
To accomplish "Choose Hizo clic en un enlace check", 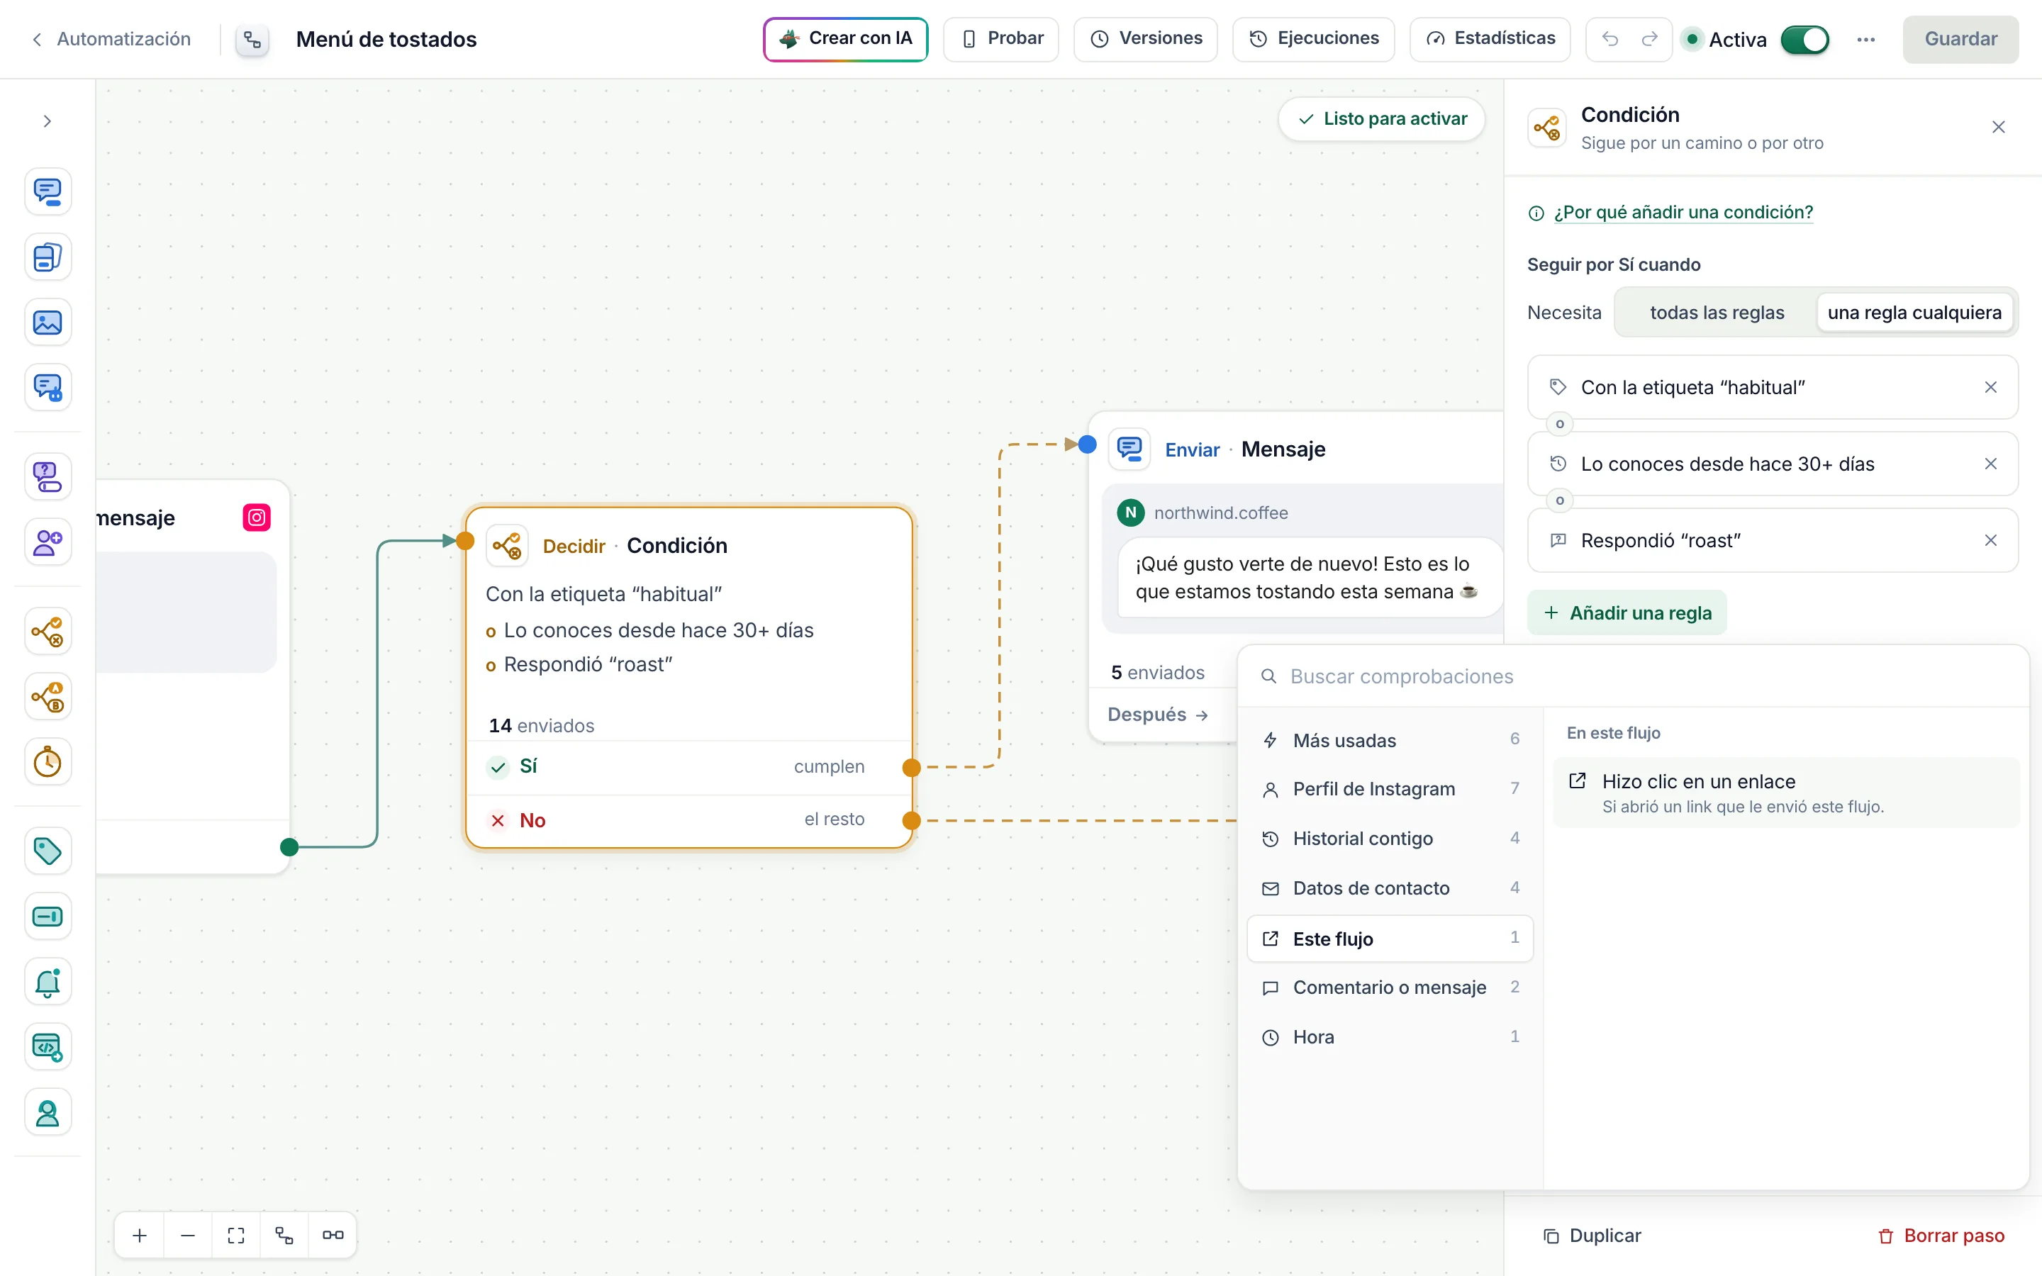I will coord(1785,793).
